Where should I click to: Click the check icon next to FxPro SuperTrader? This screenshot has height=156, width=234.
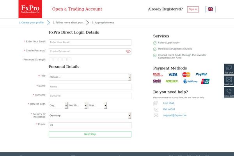[x=155, y=43]
